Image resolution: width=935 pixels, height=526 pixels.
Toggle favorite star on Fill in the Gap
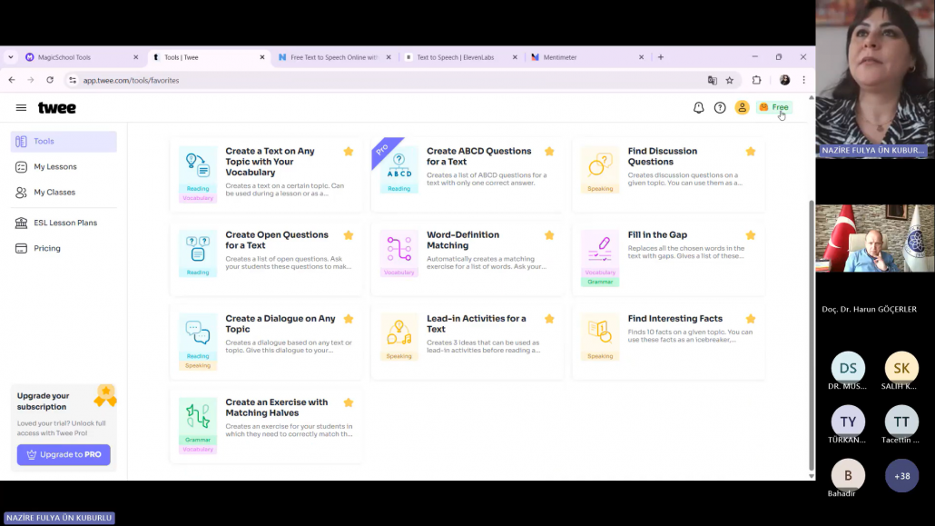pyautogui.click(x=751, y=235)
